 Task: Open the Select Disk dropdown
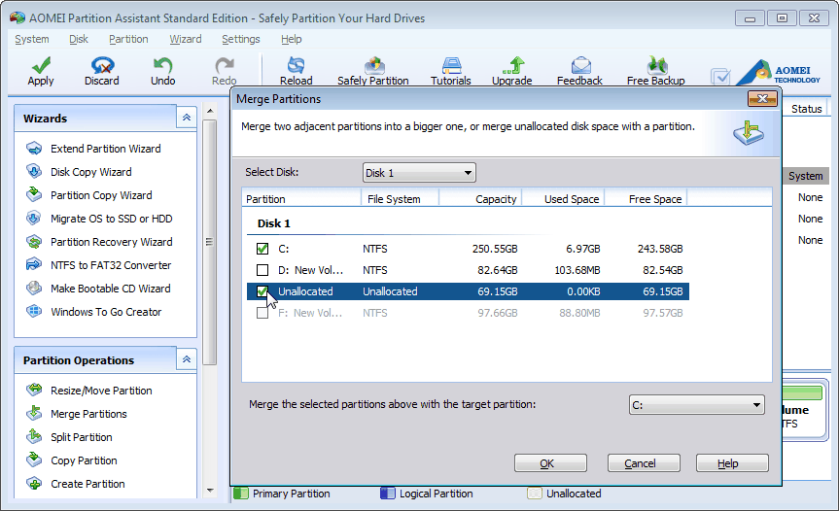pos(419,173)
